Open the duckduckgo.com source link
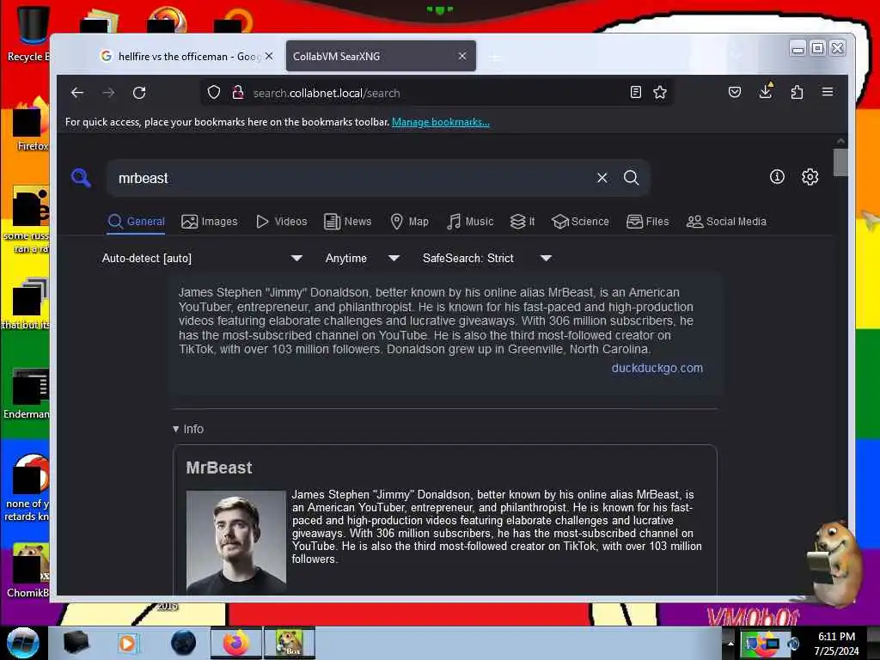Image resolution: width=880 pixels, height=660 pixels. (657, 368)
